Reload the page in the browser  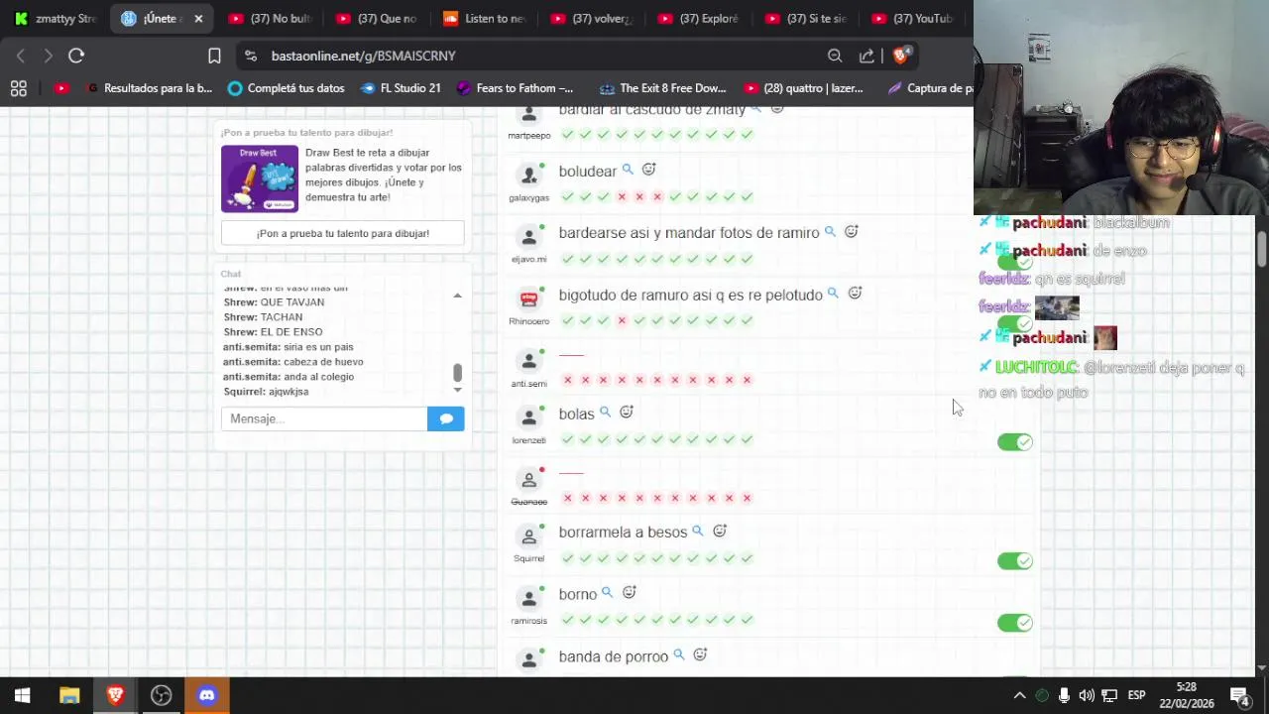(x=76, y=56)
